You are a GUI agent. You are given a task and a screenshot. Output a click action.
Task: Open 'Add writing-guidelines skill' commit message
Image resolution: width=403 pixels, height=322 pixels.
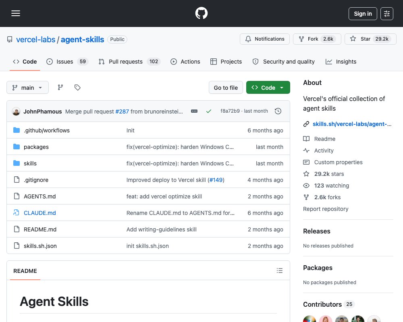click(x=162, y=229)
